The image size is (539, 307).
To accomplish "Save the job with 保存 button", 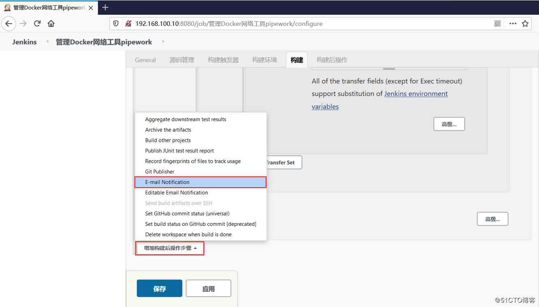I will click(x=159, y=289).
